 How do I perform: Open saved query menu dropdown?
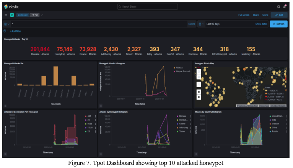point(7,24)
